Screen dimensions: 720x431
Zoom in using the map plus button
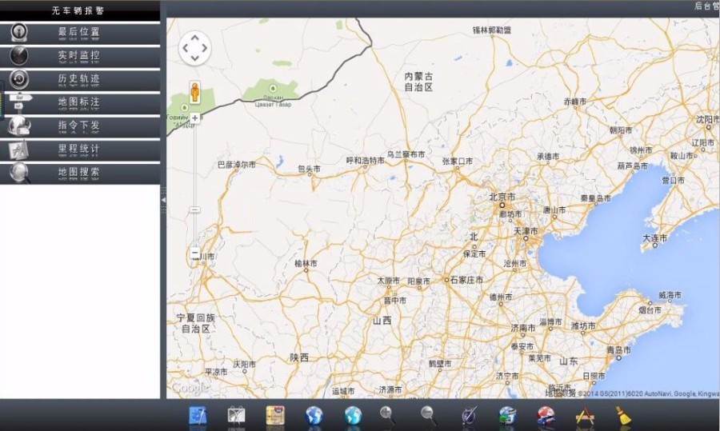194,118
